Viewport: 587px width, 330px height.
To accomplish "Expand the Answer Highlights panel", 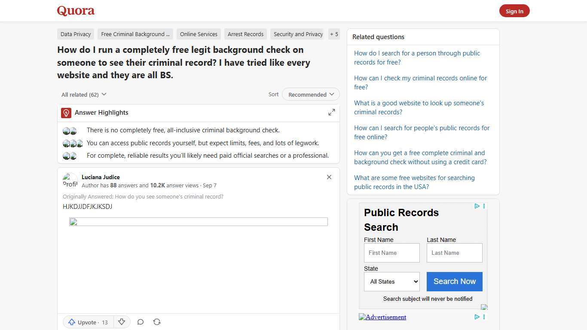I will [x=331, y=112].
